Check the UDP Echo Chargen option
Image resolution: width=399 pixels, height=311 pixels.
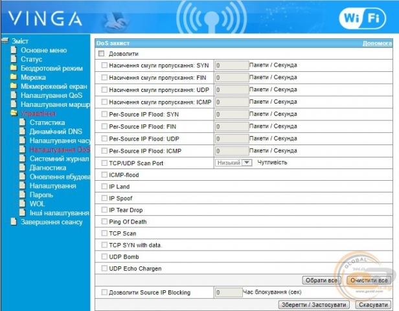[x=104, y=268]
